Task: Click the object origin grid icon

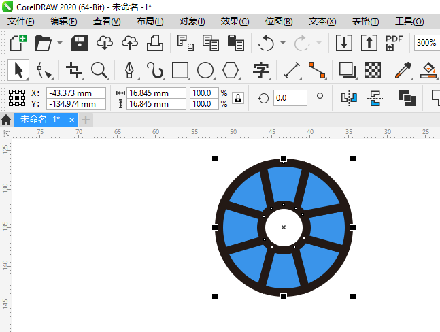Action: point(17,98)
